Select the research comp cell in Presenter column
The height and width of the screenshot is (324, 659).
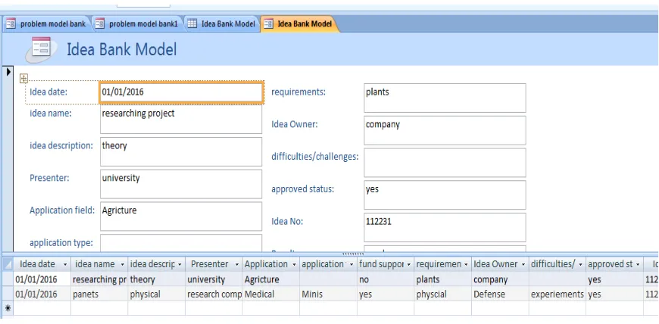click(214, 294)
